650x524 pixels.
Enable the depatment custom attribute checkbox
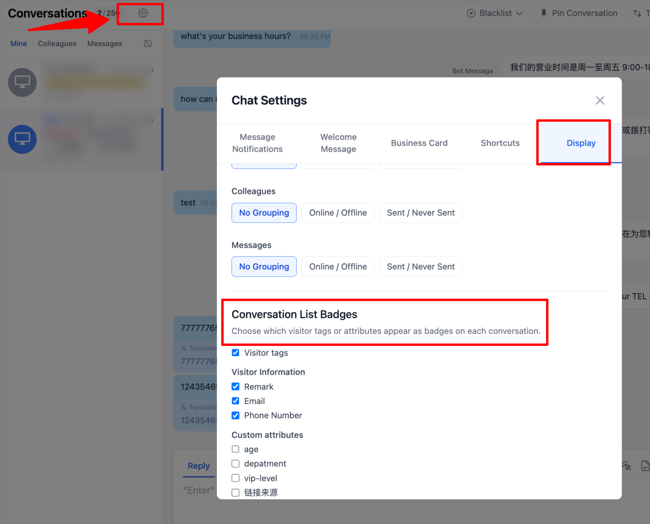[236, 463]
